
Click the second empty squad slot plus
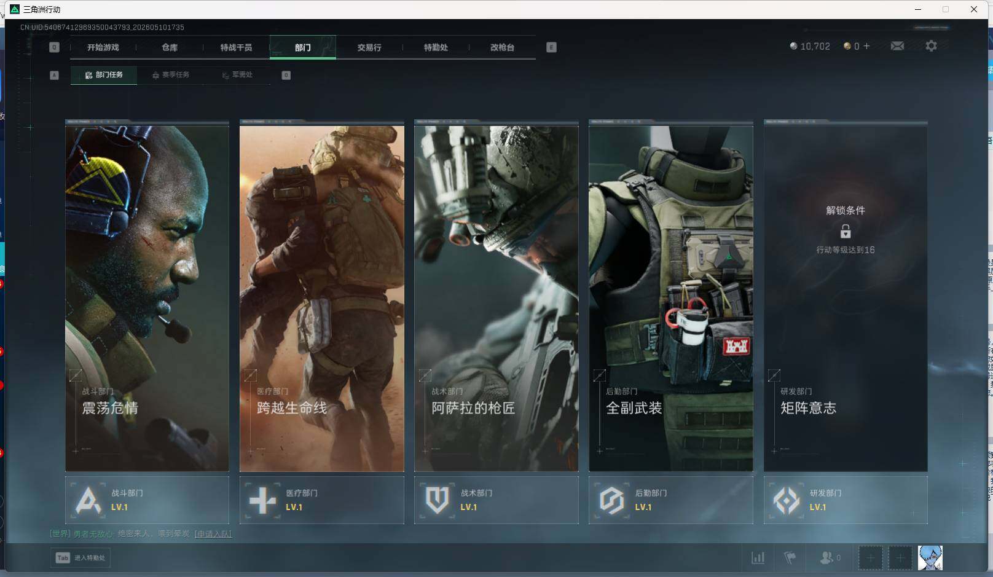point(900,558)
